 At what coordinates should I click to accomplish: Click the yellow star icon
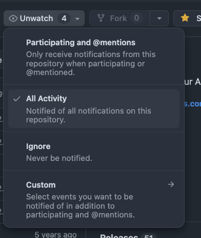pyautogui.click(x=185, y=18)
